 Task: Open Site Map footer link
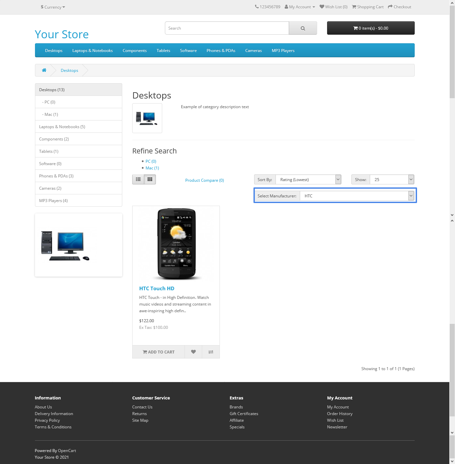point(140,420)
